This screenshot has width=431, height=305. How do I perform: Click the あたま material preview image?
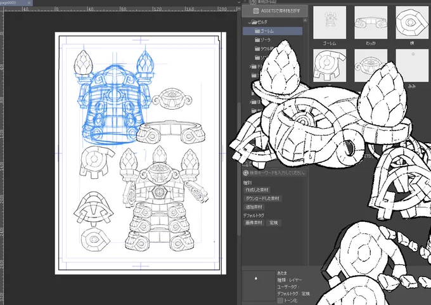pyautogui.click(x=259, y=286)
